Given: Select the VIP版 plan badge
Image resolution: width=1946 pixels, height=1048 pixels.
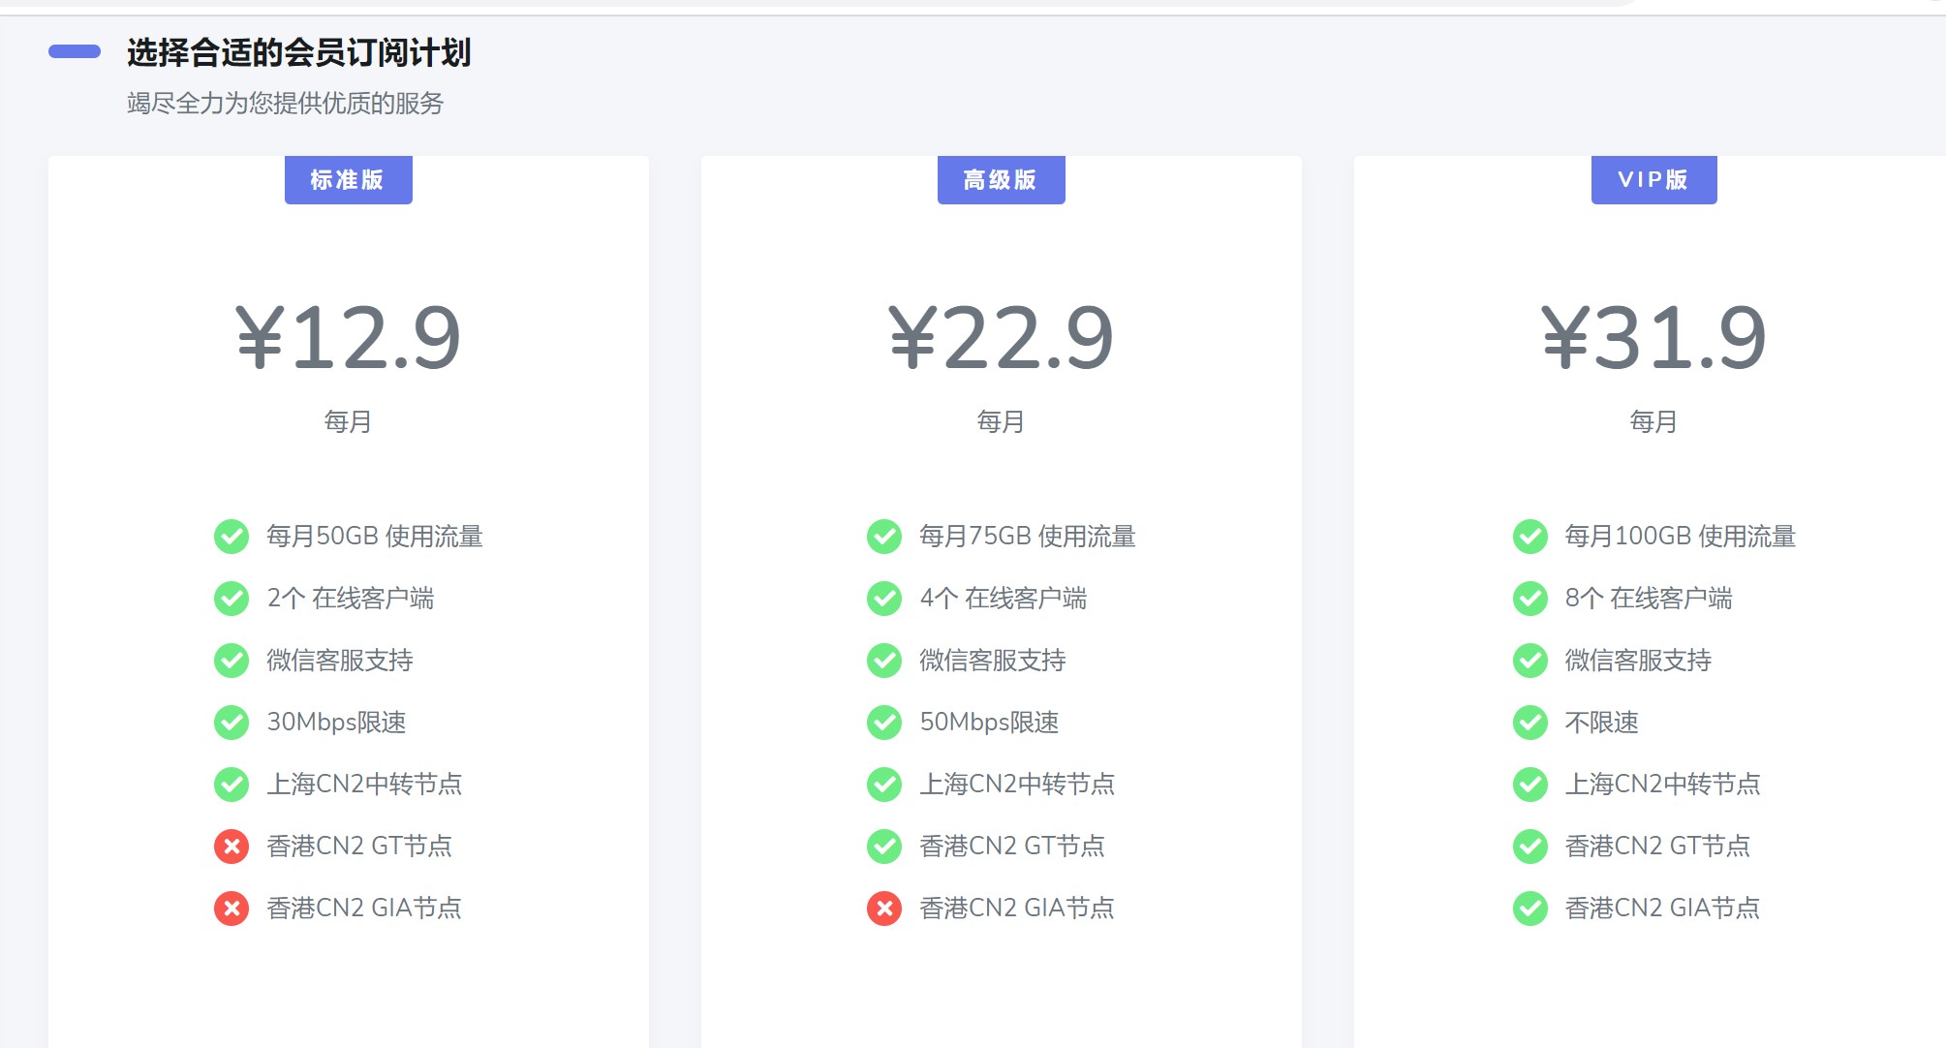Looking at the screenshot, I should pyautogui.click(x=1653, y=180).
